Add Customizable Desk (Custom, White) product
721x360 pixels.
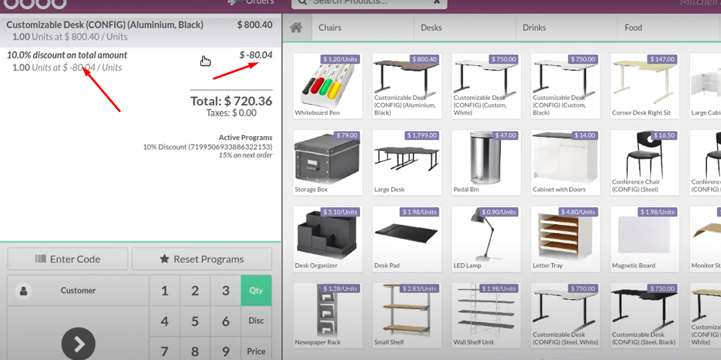point(486,86)
